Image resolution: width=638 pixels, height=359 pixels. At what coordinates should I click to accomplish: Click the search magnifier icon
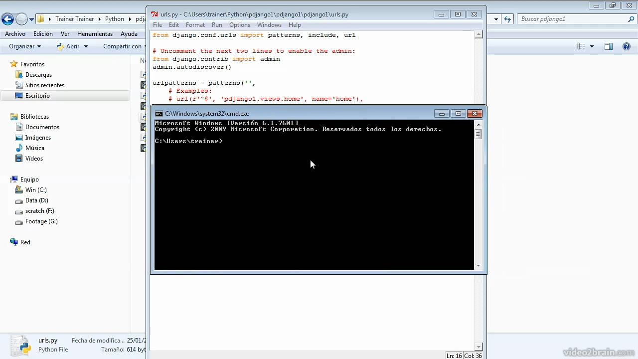(x=631, y=19)
